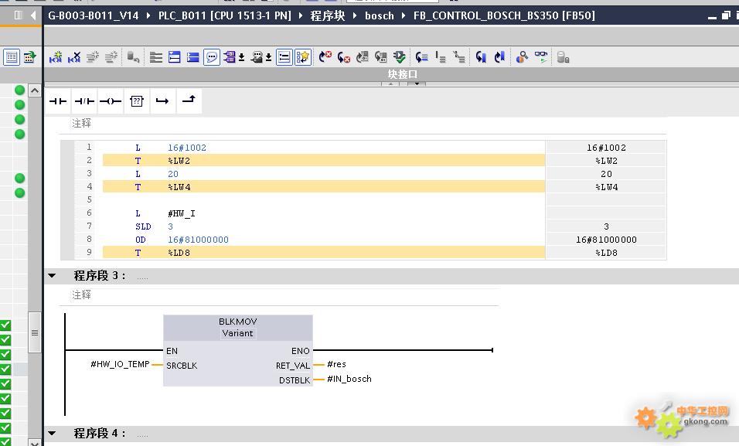
Task: Select operand #HW_I in code line 6
Action: [x=182, y=213]
